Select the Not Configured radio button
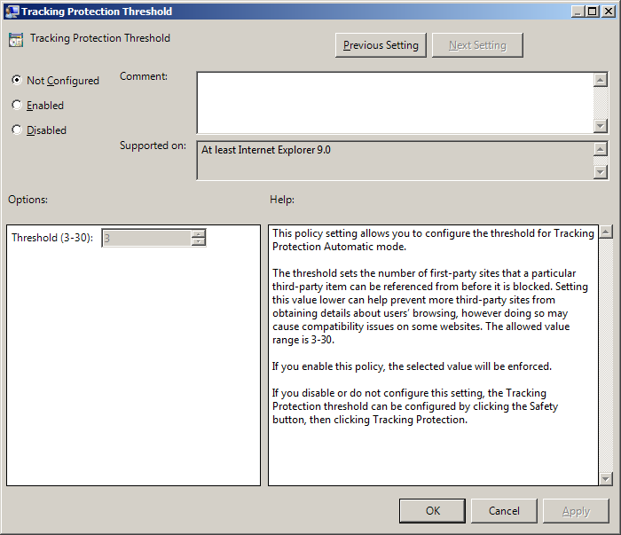Image resolution: width=621 pixels, height=535 pixels. point(17,80)
